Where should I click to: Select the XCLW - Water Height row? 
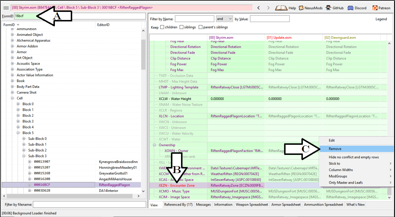click(x=178, y=99)
